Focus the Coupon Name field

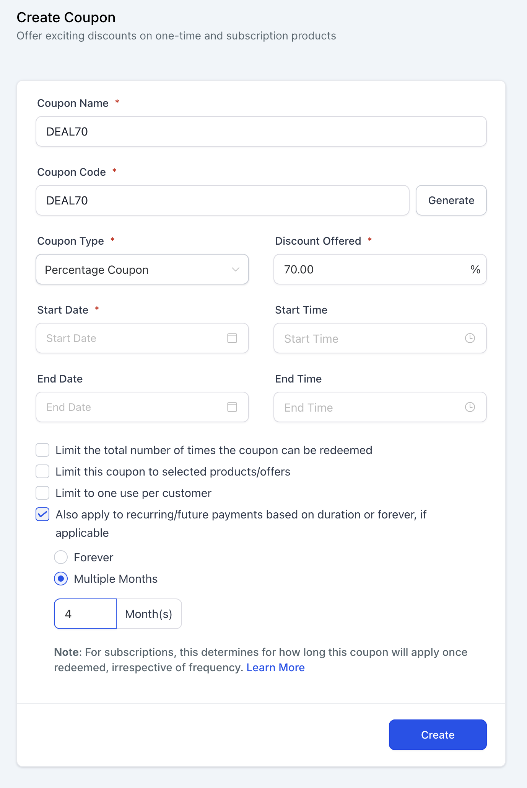tap(261, 132)
